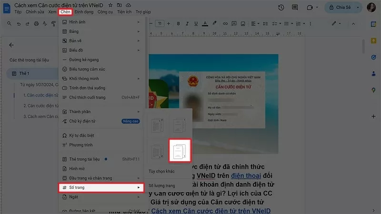Choose the highlighted bottom-right page number layout
381x214 pixels.
tap(180, 151)
